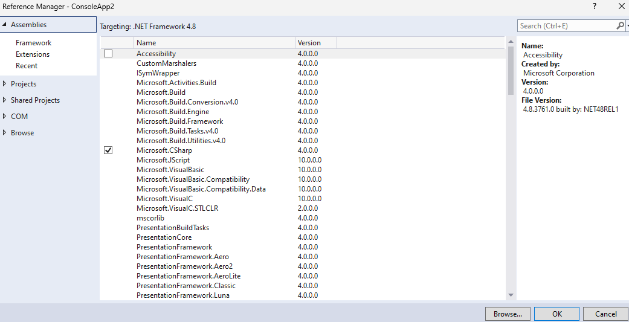Select Microsoft.Build.Utilities.v4.0 row
629x322 pixels.
[302, 141]
